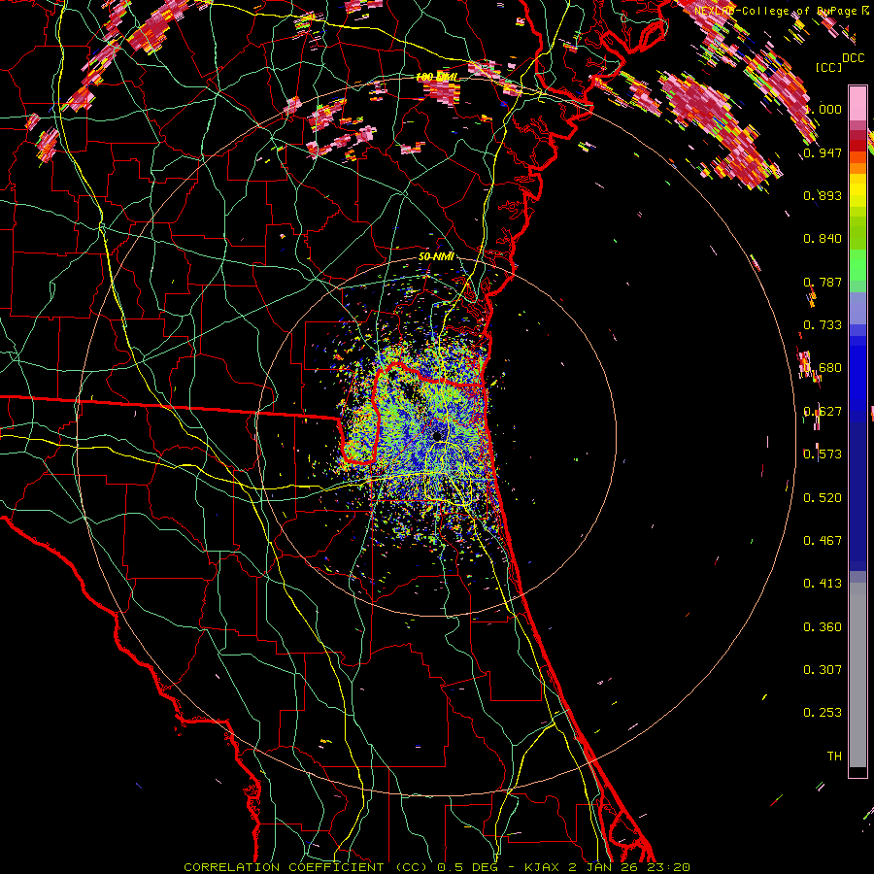Screen dimensions: 874x874
Task: Click the black radar site dot
Action: tap(436, 436)
